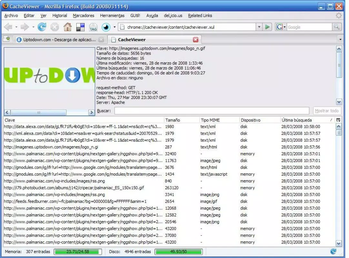Close the Uptodown.com tab
The height and width of the screenshot is (258, 349).
pyautogui.click(x=101, y=40)
